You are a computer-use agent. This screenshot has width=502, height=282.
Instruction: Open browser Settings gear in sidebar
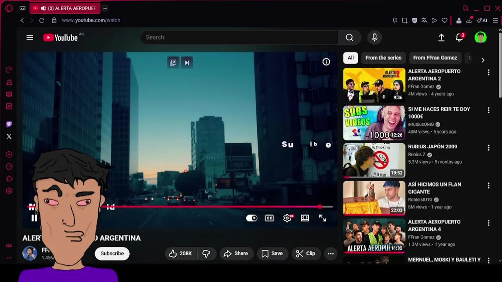[9, 191]
